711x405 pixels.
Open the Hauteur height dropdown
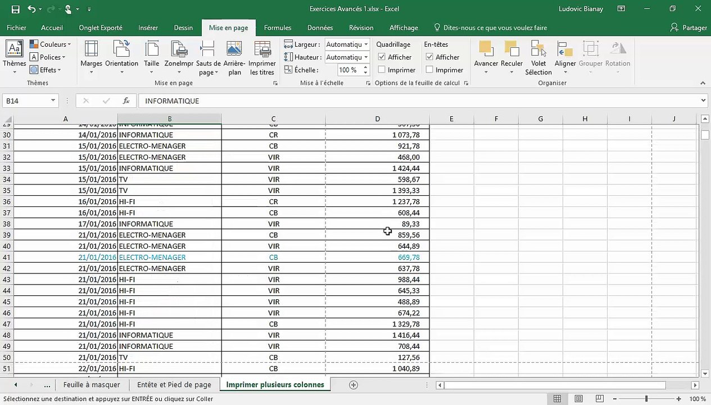(x=366, y=57)
